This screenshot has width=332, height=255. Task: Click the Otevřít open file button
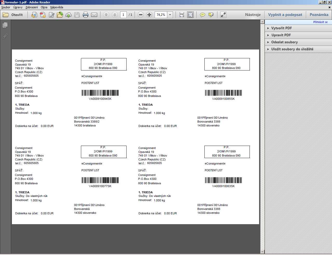click(x=13, y=15)
